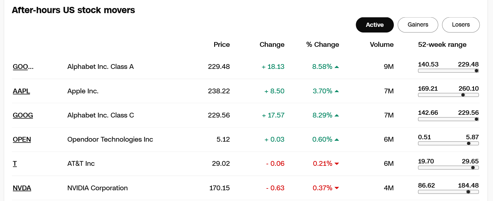The image size is (493, 201).
Task: Click NVIDIA's 52-week range slider marker
Action: point(468,192)
